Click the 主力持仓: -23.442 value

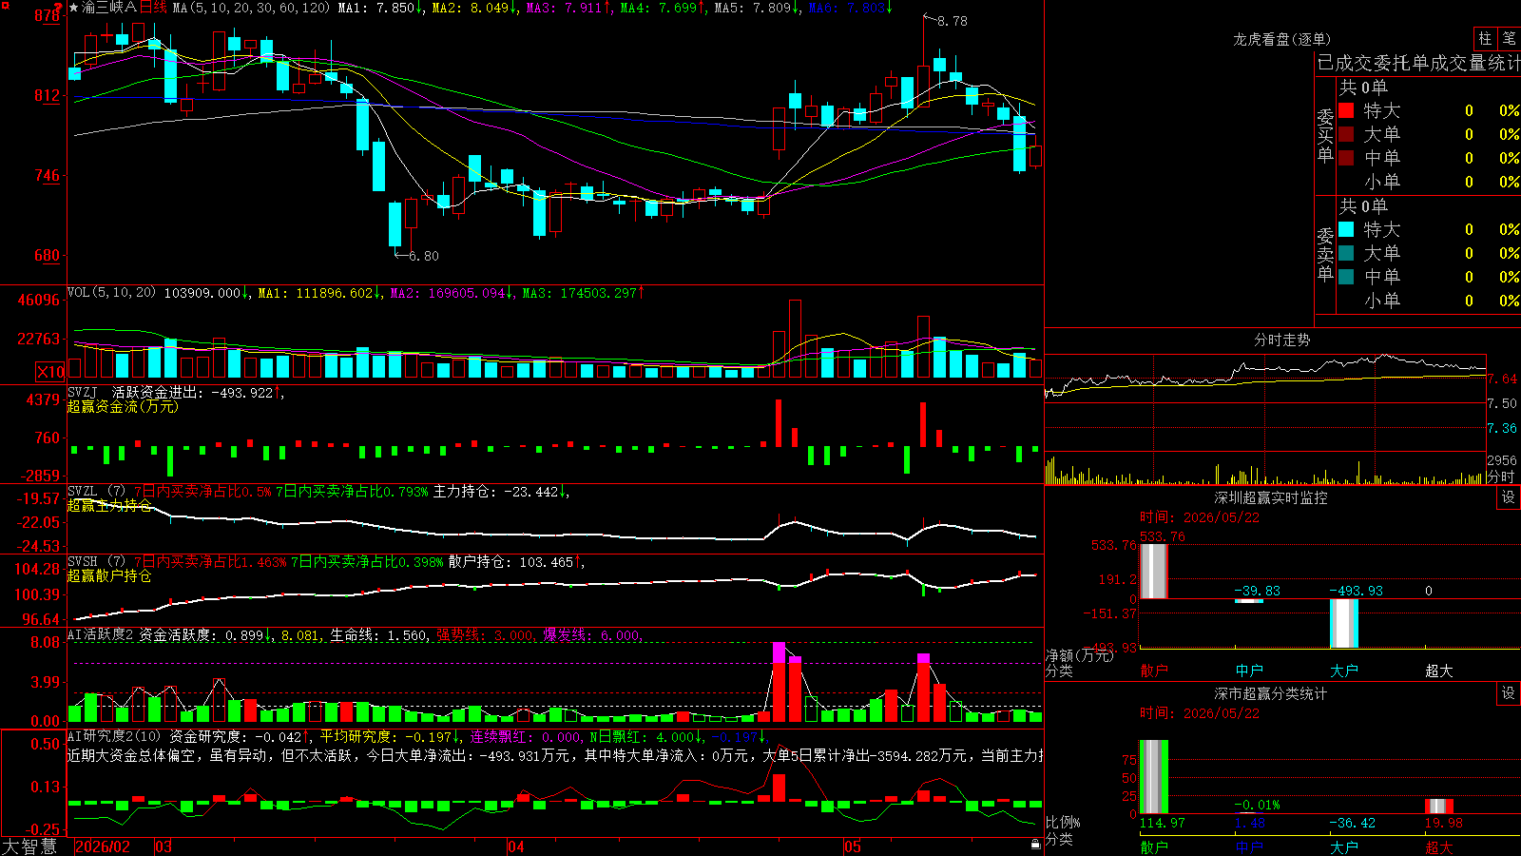click(x=500, y=492)
